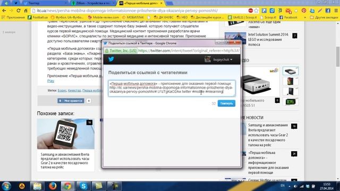
Task: Click the translate extension icon
Action: click(312, 11)
